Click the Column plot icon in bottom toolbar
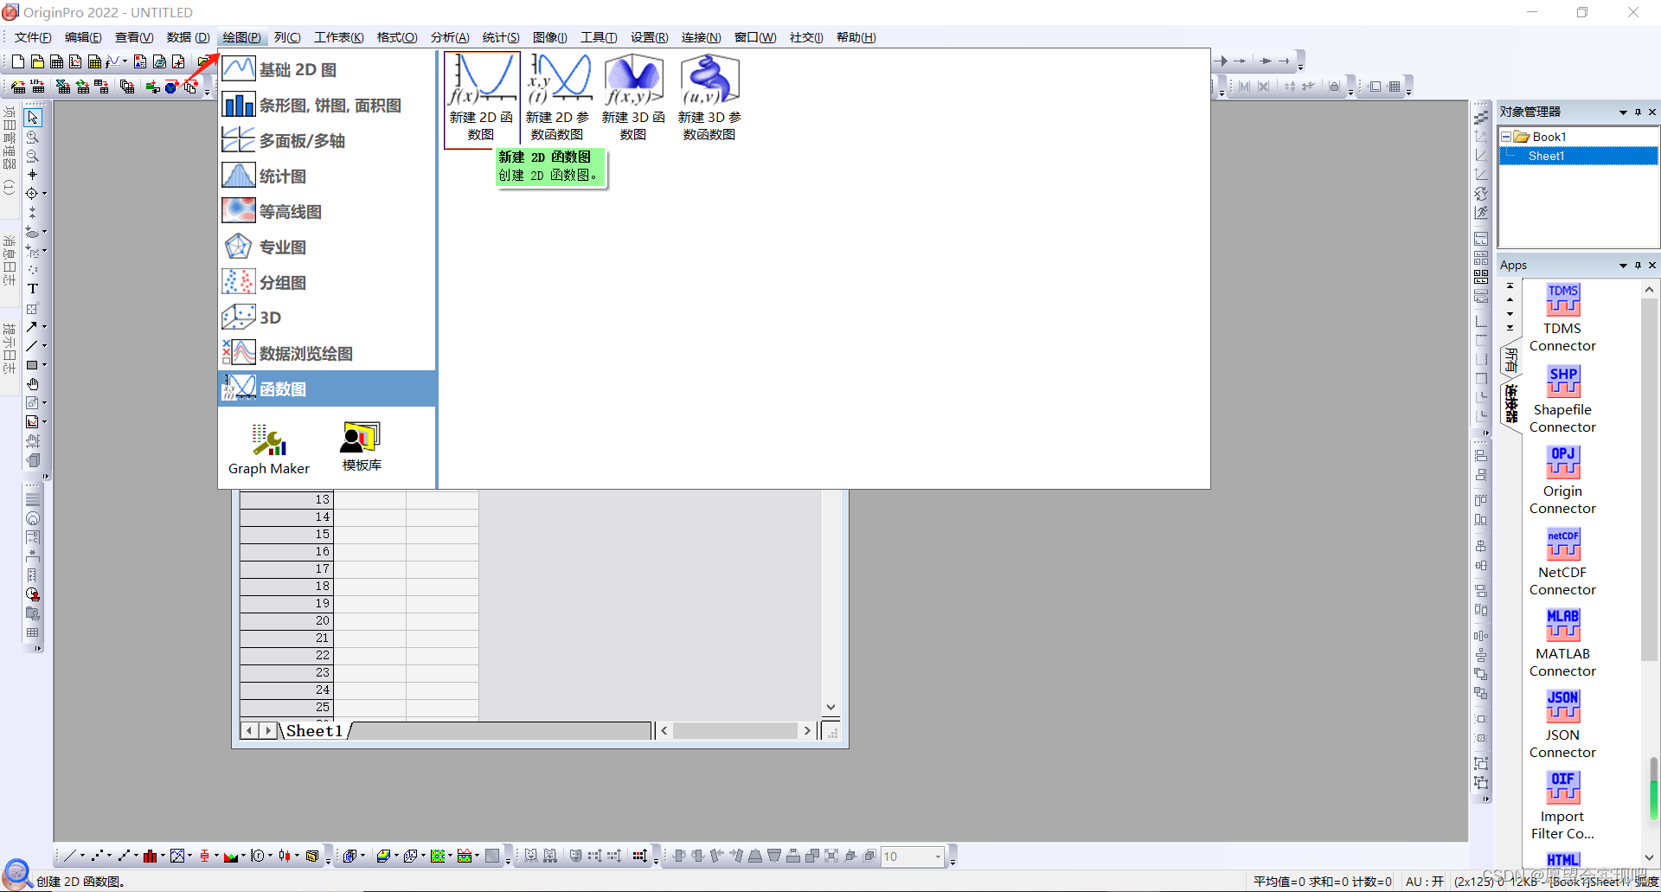Image resolution: width=1661 pixels, height=892 pixels. tap(151, 856)
